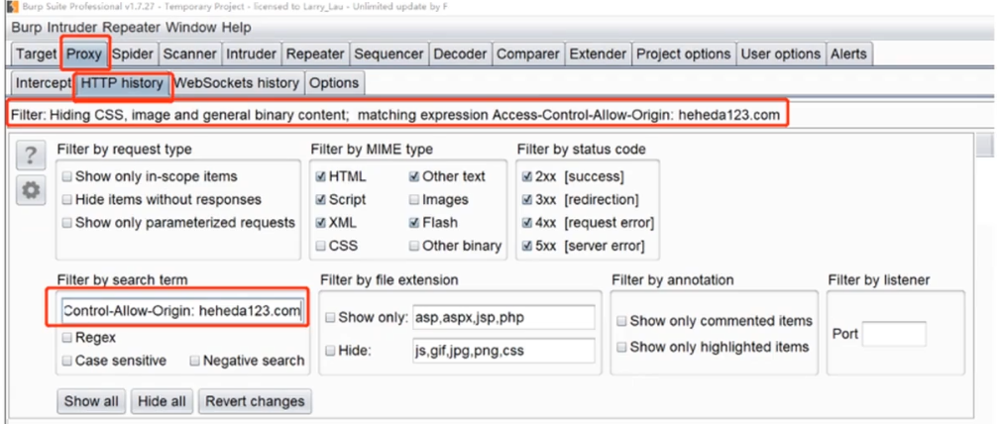The image size is (1000, 424).
Task: Open the User options tab
Action: coord(781,54)
